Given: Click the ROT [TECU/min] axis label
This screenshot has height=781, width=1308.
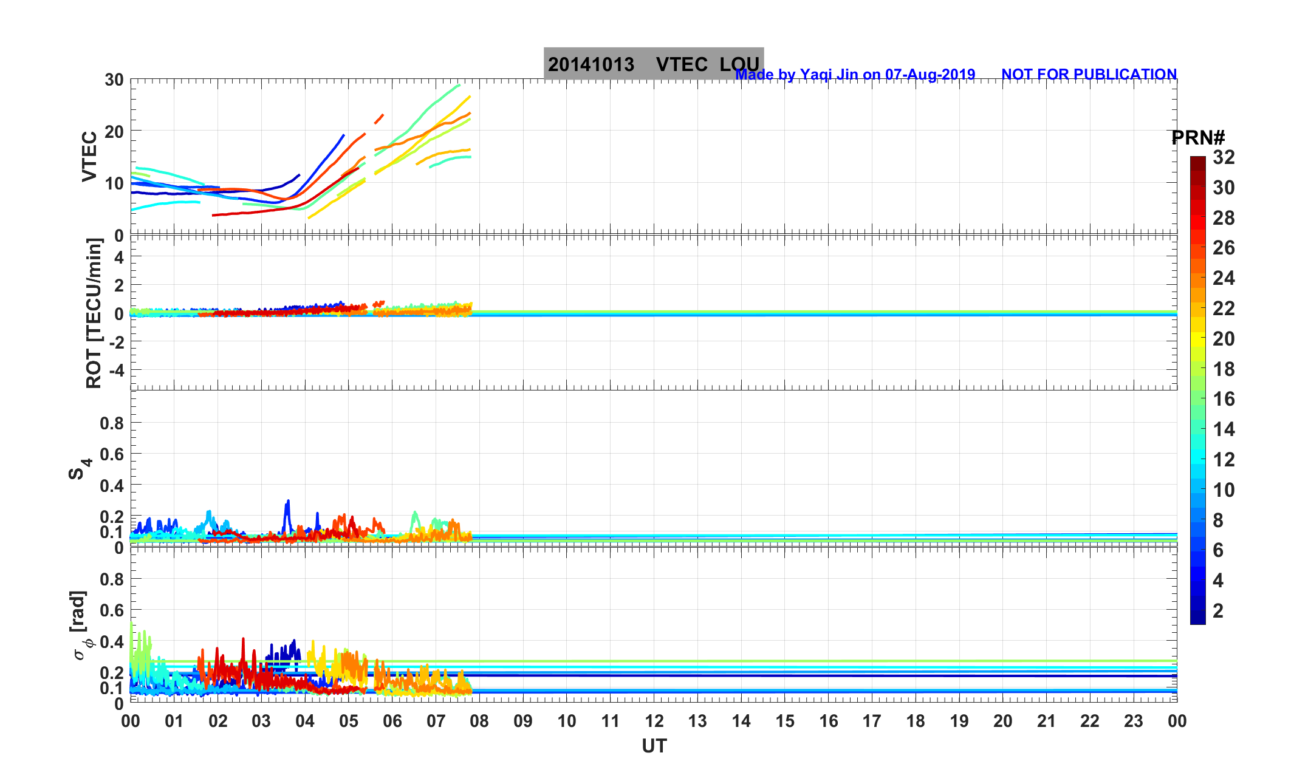Looking at the screenshot, I should pos(94,313).
